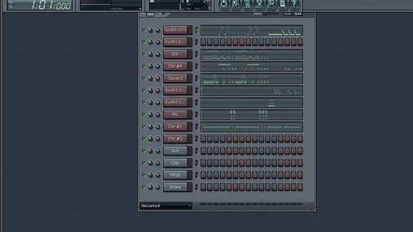Image resolution: width=413 pixels, height=232 pixels.
Task: Click the M1 channel button
Action: pyautogui.click(x=177, y=115)
